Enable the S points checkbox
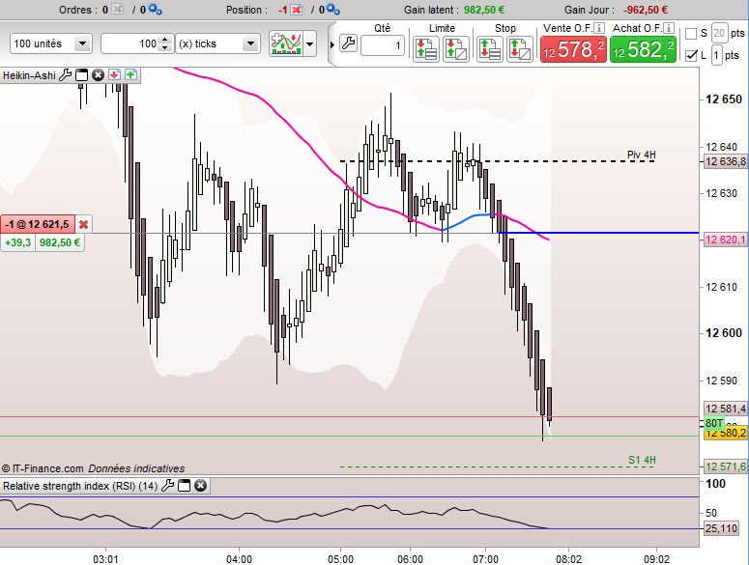This screenshot has width=749, height=565. pyautogui.click(x=691, y=34)
